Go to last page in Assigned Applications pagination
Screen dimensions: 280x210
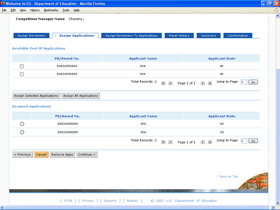click(210, 142)
